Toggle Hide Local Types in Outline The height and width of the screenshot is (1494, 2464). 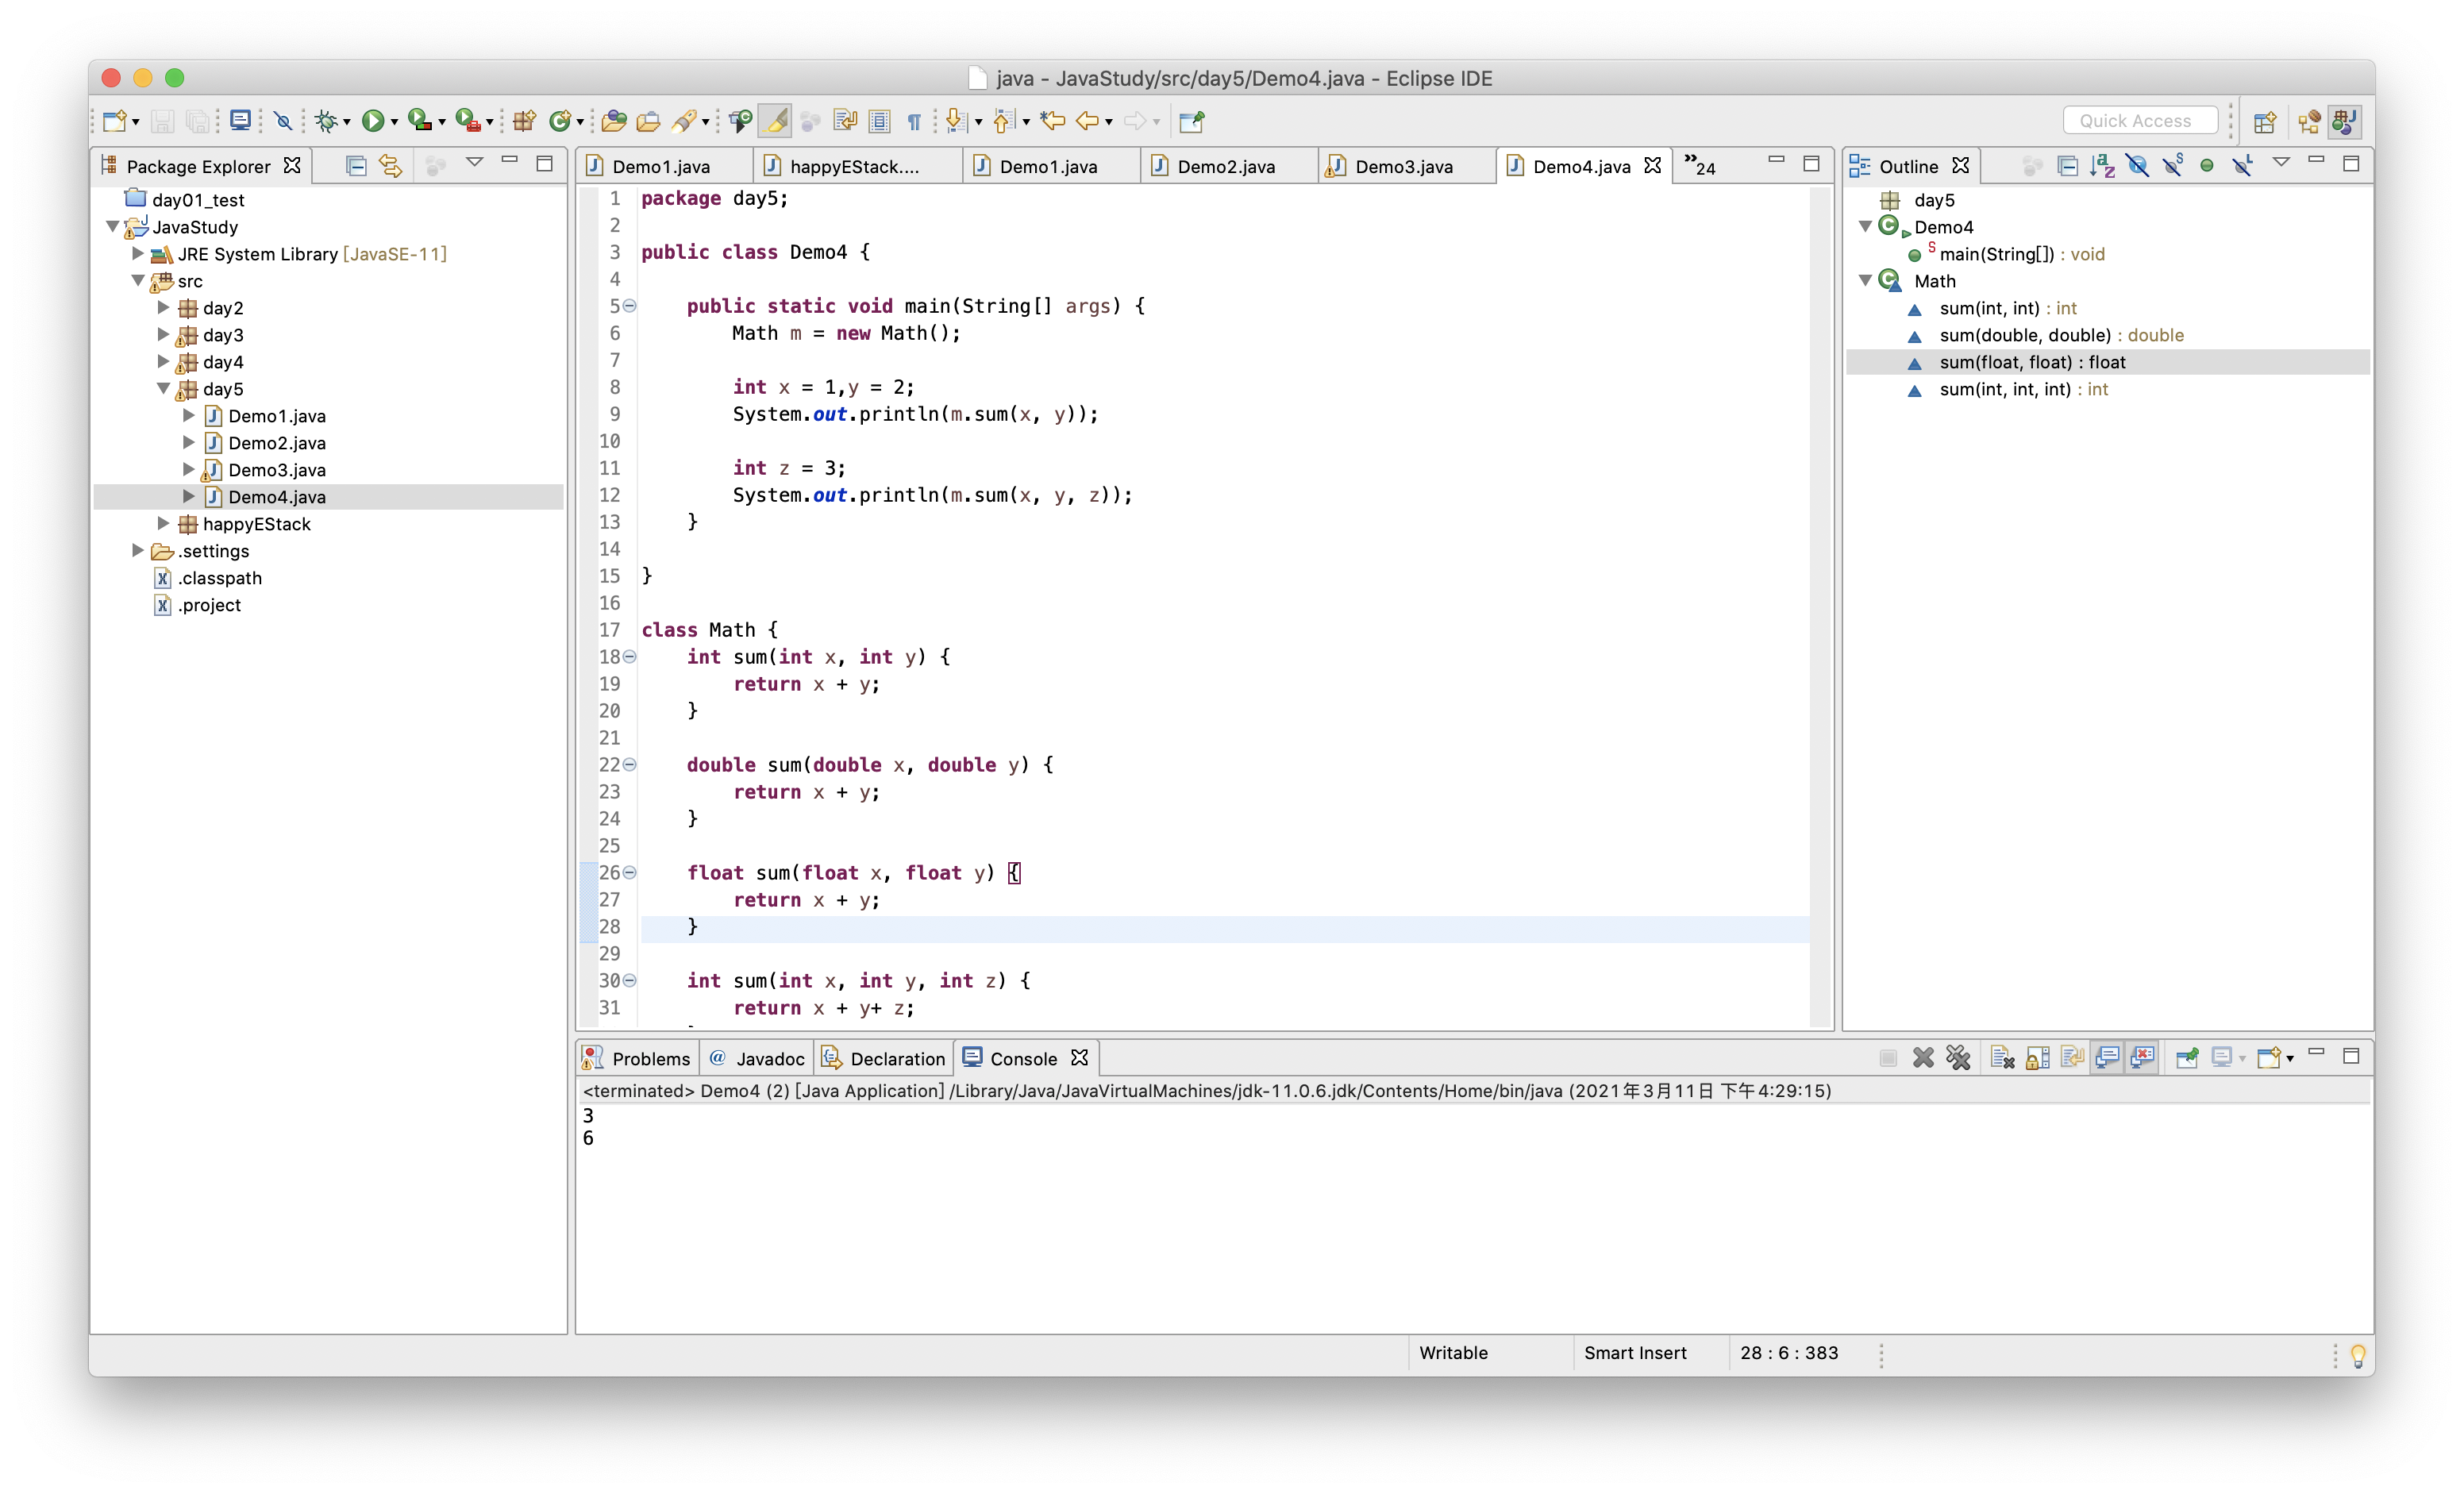click(2242, 165)
